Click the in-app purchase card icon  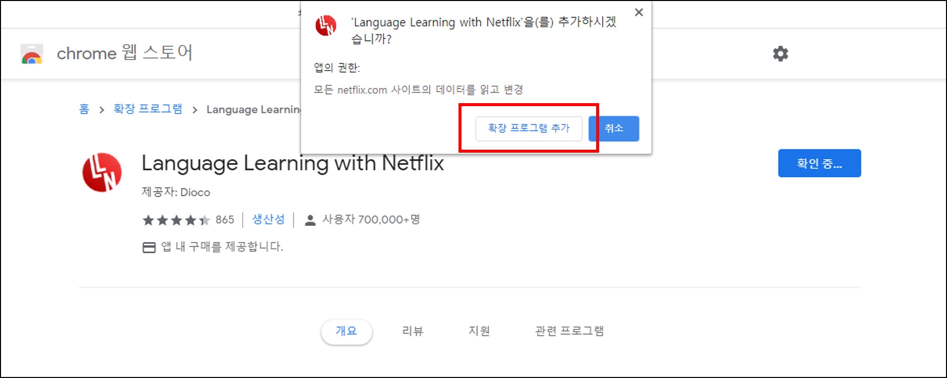[149, 247]
